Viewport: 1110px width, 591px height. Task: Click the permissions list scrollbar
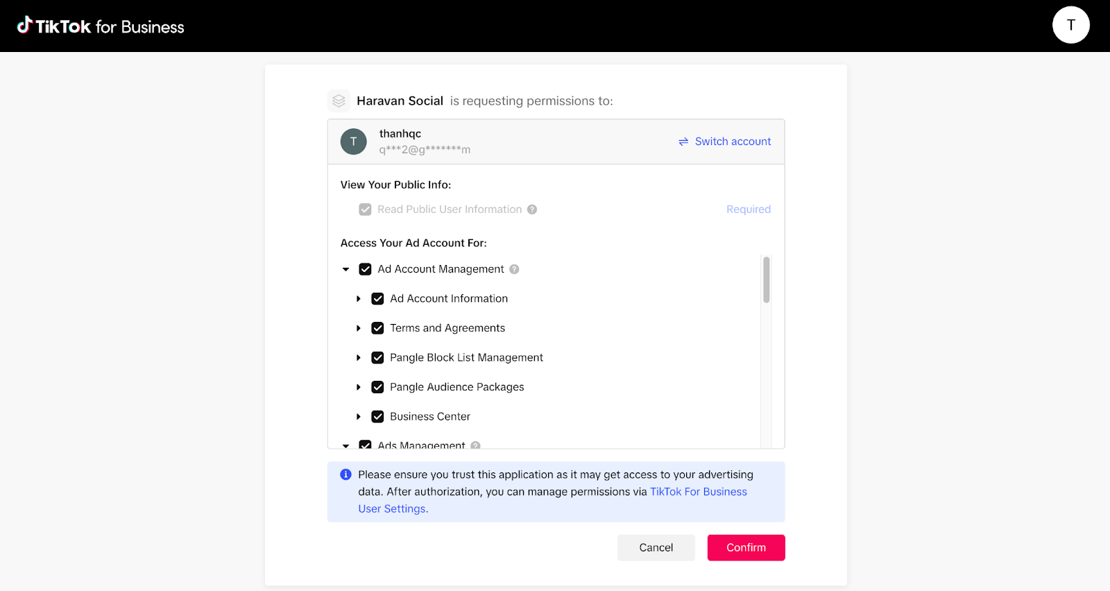tap(766, 280)
